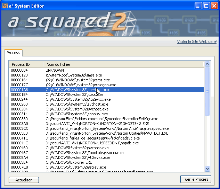Click process ID 000001B4
Screen dimensions: 220x189
[x=19, y=94]
